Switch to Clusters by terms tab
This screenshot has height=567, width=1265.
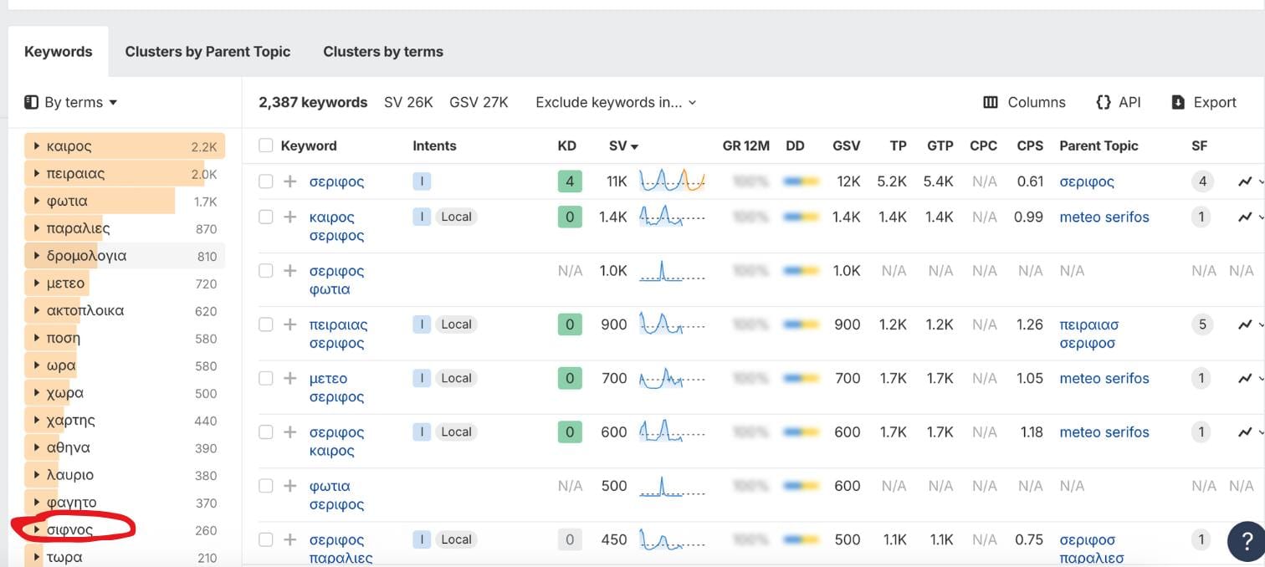pos(383,51)
